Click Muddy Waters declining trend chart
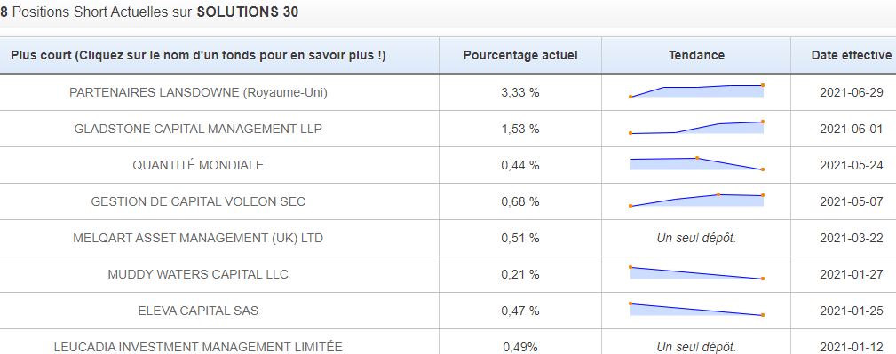 pyautogui.click(x=696, y=273)
